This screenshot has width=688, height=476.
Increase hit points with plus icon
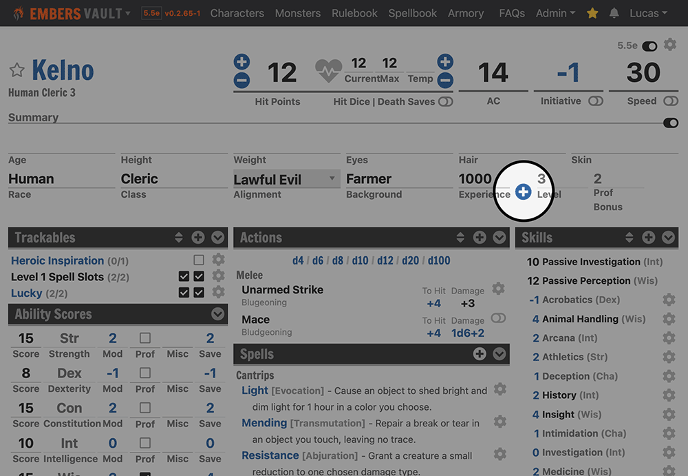point(241,62)
